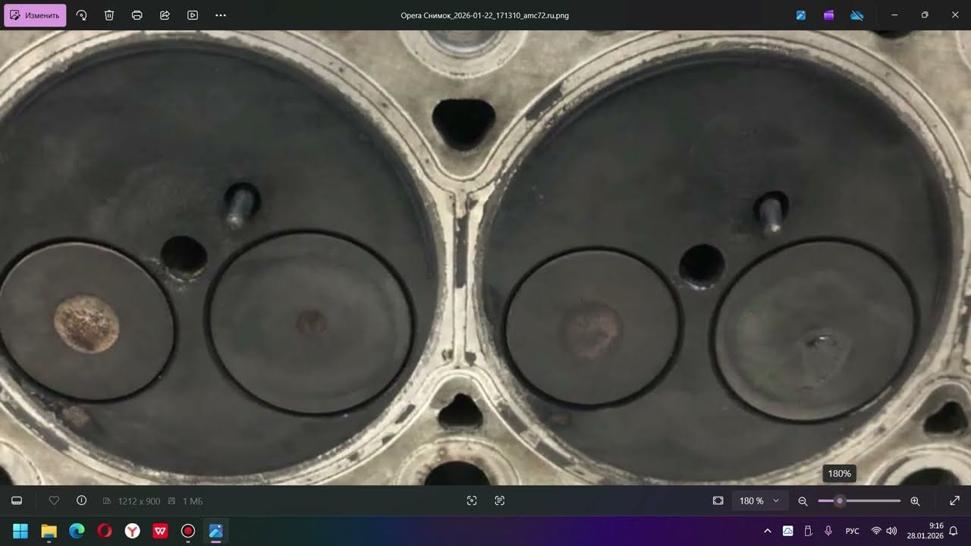Open the 180 % zoom level dropdown
The height and width of the screenshot is (546, 971).
click(x=759, y=500)
